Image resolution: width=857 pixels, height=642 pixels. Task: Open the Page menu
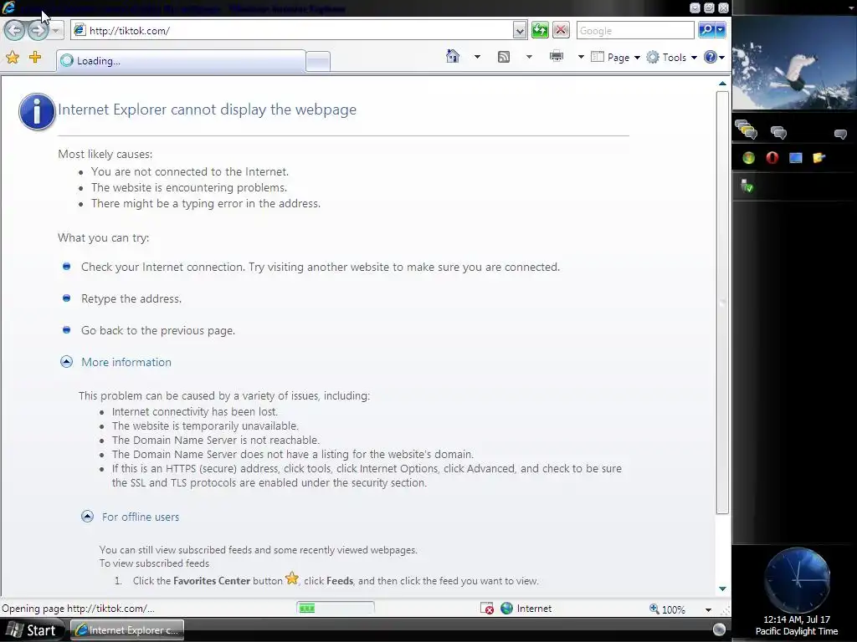(616, 58)
